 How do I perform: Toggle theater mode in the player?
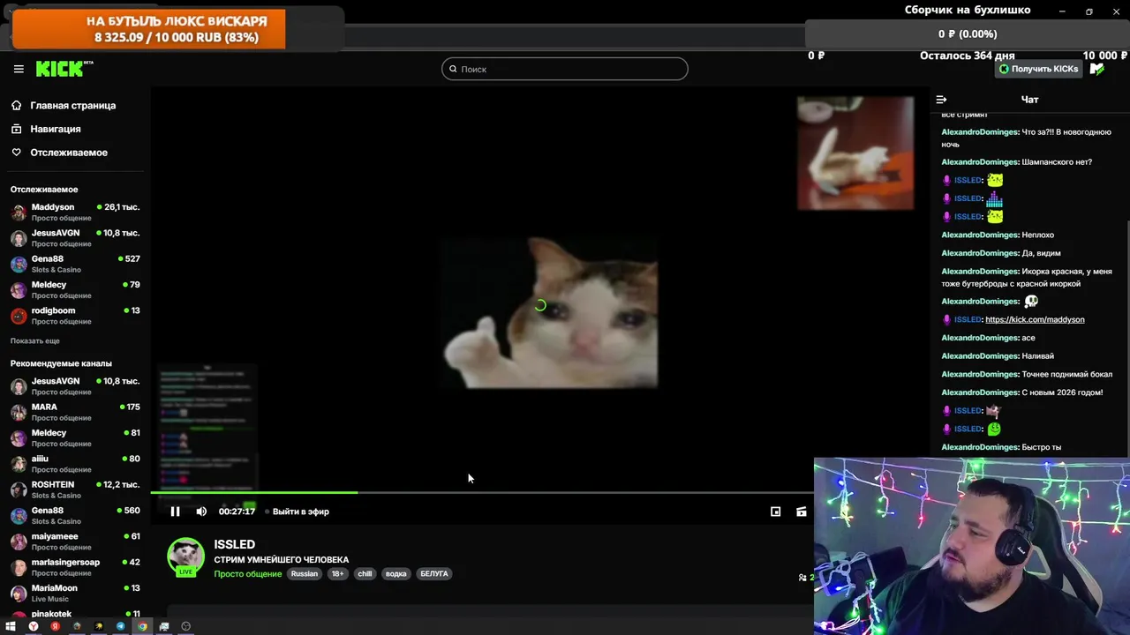[801, 512]
